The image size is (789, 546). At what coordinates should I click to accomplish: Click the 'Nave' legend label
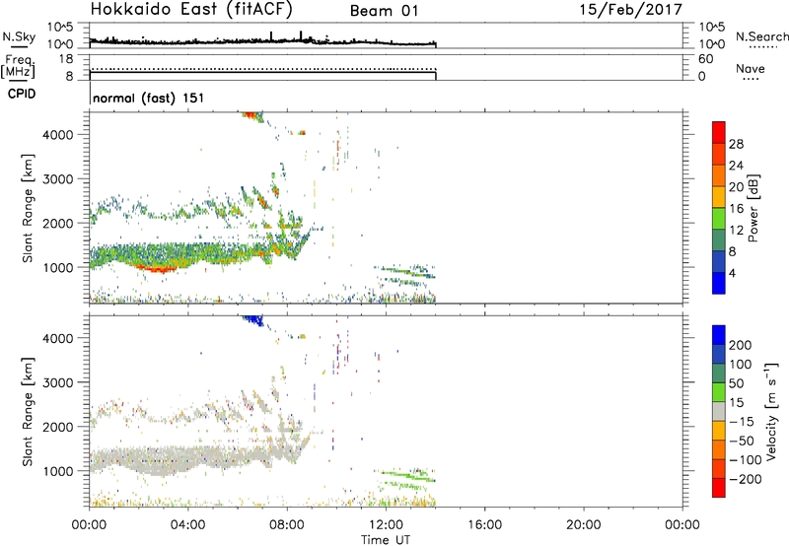(751, 69)
